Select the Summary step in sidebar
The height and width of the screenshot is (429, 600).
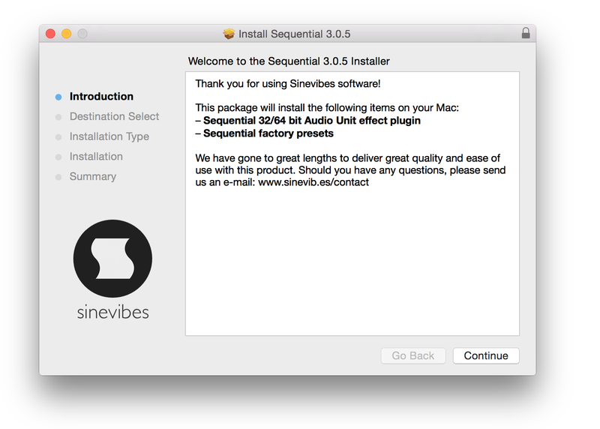(92, 176)
